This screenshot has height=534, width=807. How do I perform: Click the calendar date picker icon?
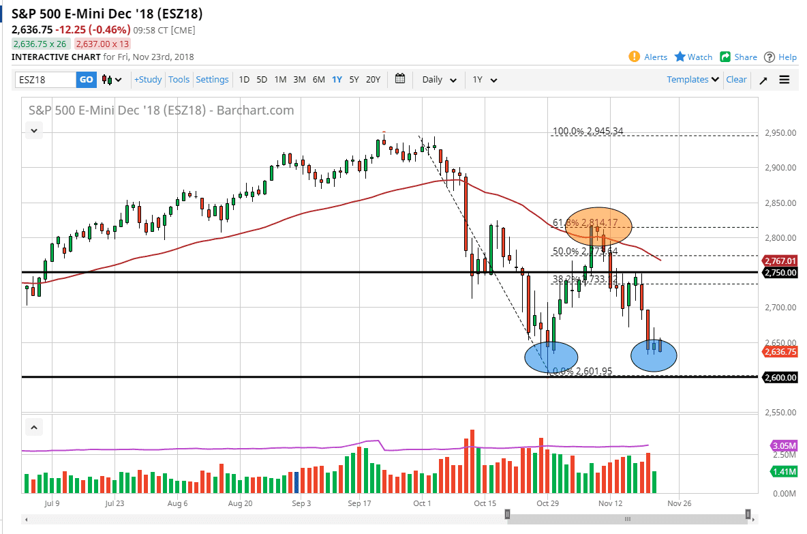coord(400,79)
